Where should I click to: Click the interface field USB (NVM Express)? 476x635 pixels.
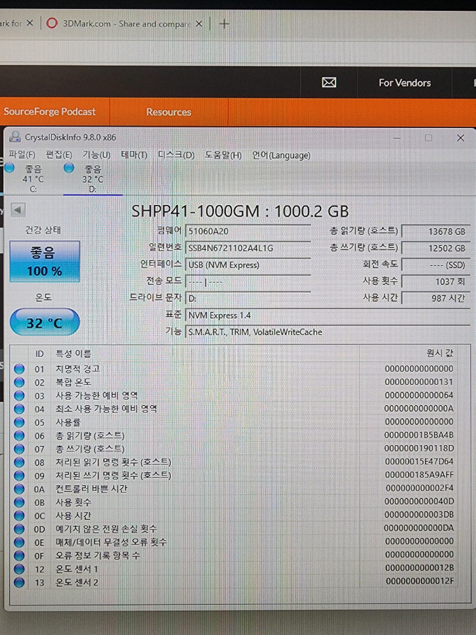pos(248,265)
